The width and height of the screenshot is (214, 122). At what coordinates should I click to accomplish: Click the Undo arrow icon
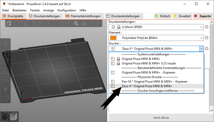(93, 23)
